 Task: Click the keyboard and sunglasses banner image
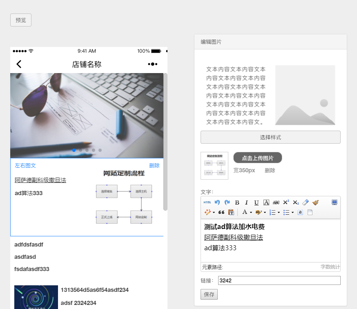click(87, 116)
